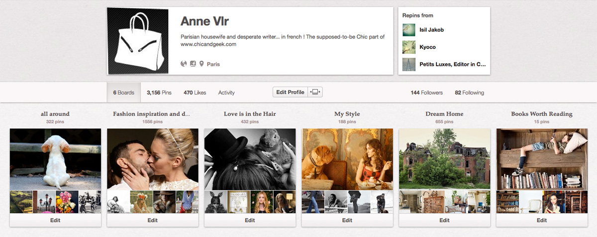
Task: Open the 470 Likes tab
Action: point(195,93)
